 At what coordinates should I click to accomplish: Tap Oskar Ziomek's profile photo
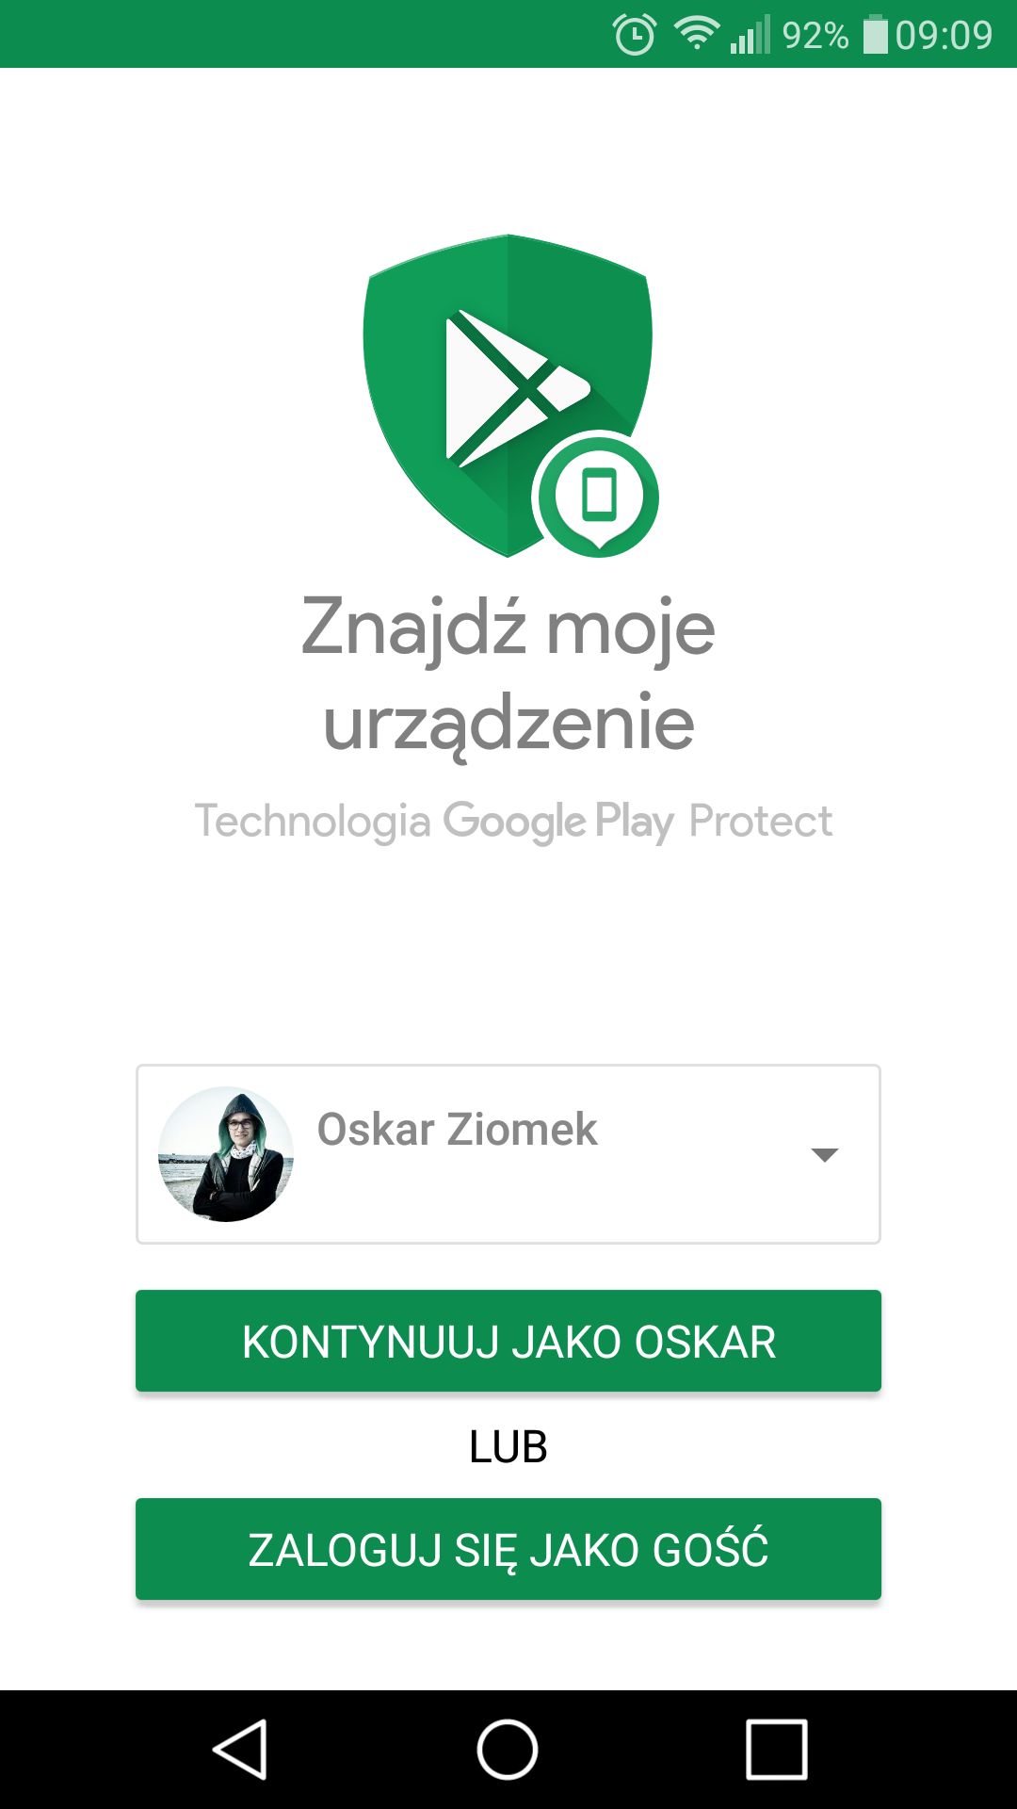[226, 1154]
